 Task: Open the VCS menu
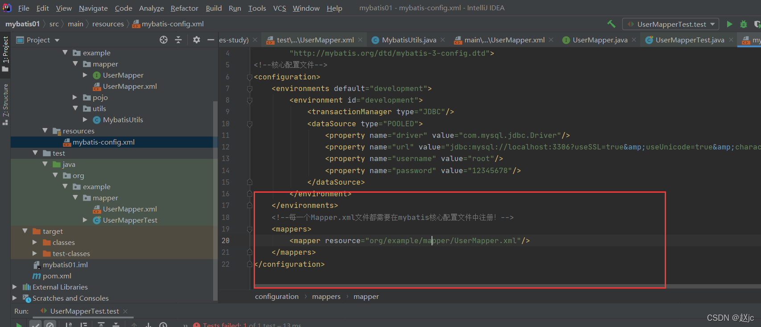coord(280,8)
